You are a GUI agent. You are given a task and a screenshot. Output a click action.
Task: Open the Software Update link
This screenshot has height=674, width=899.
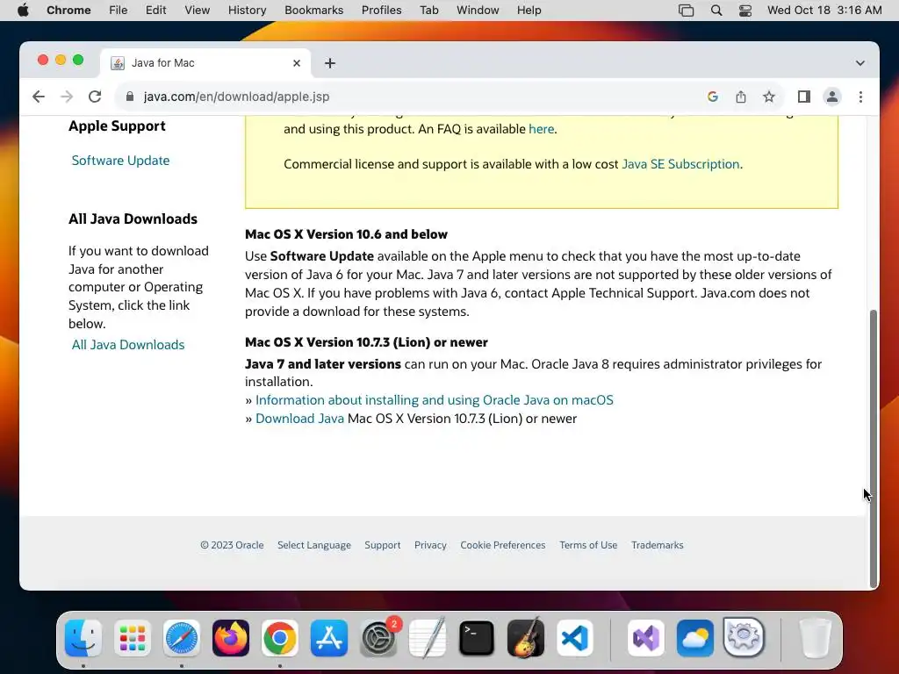(120, 161)
